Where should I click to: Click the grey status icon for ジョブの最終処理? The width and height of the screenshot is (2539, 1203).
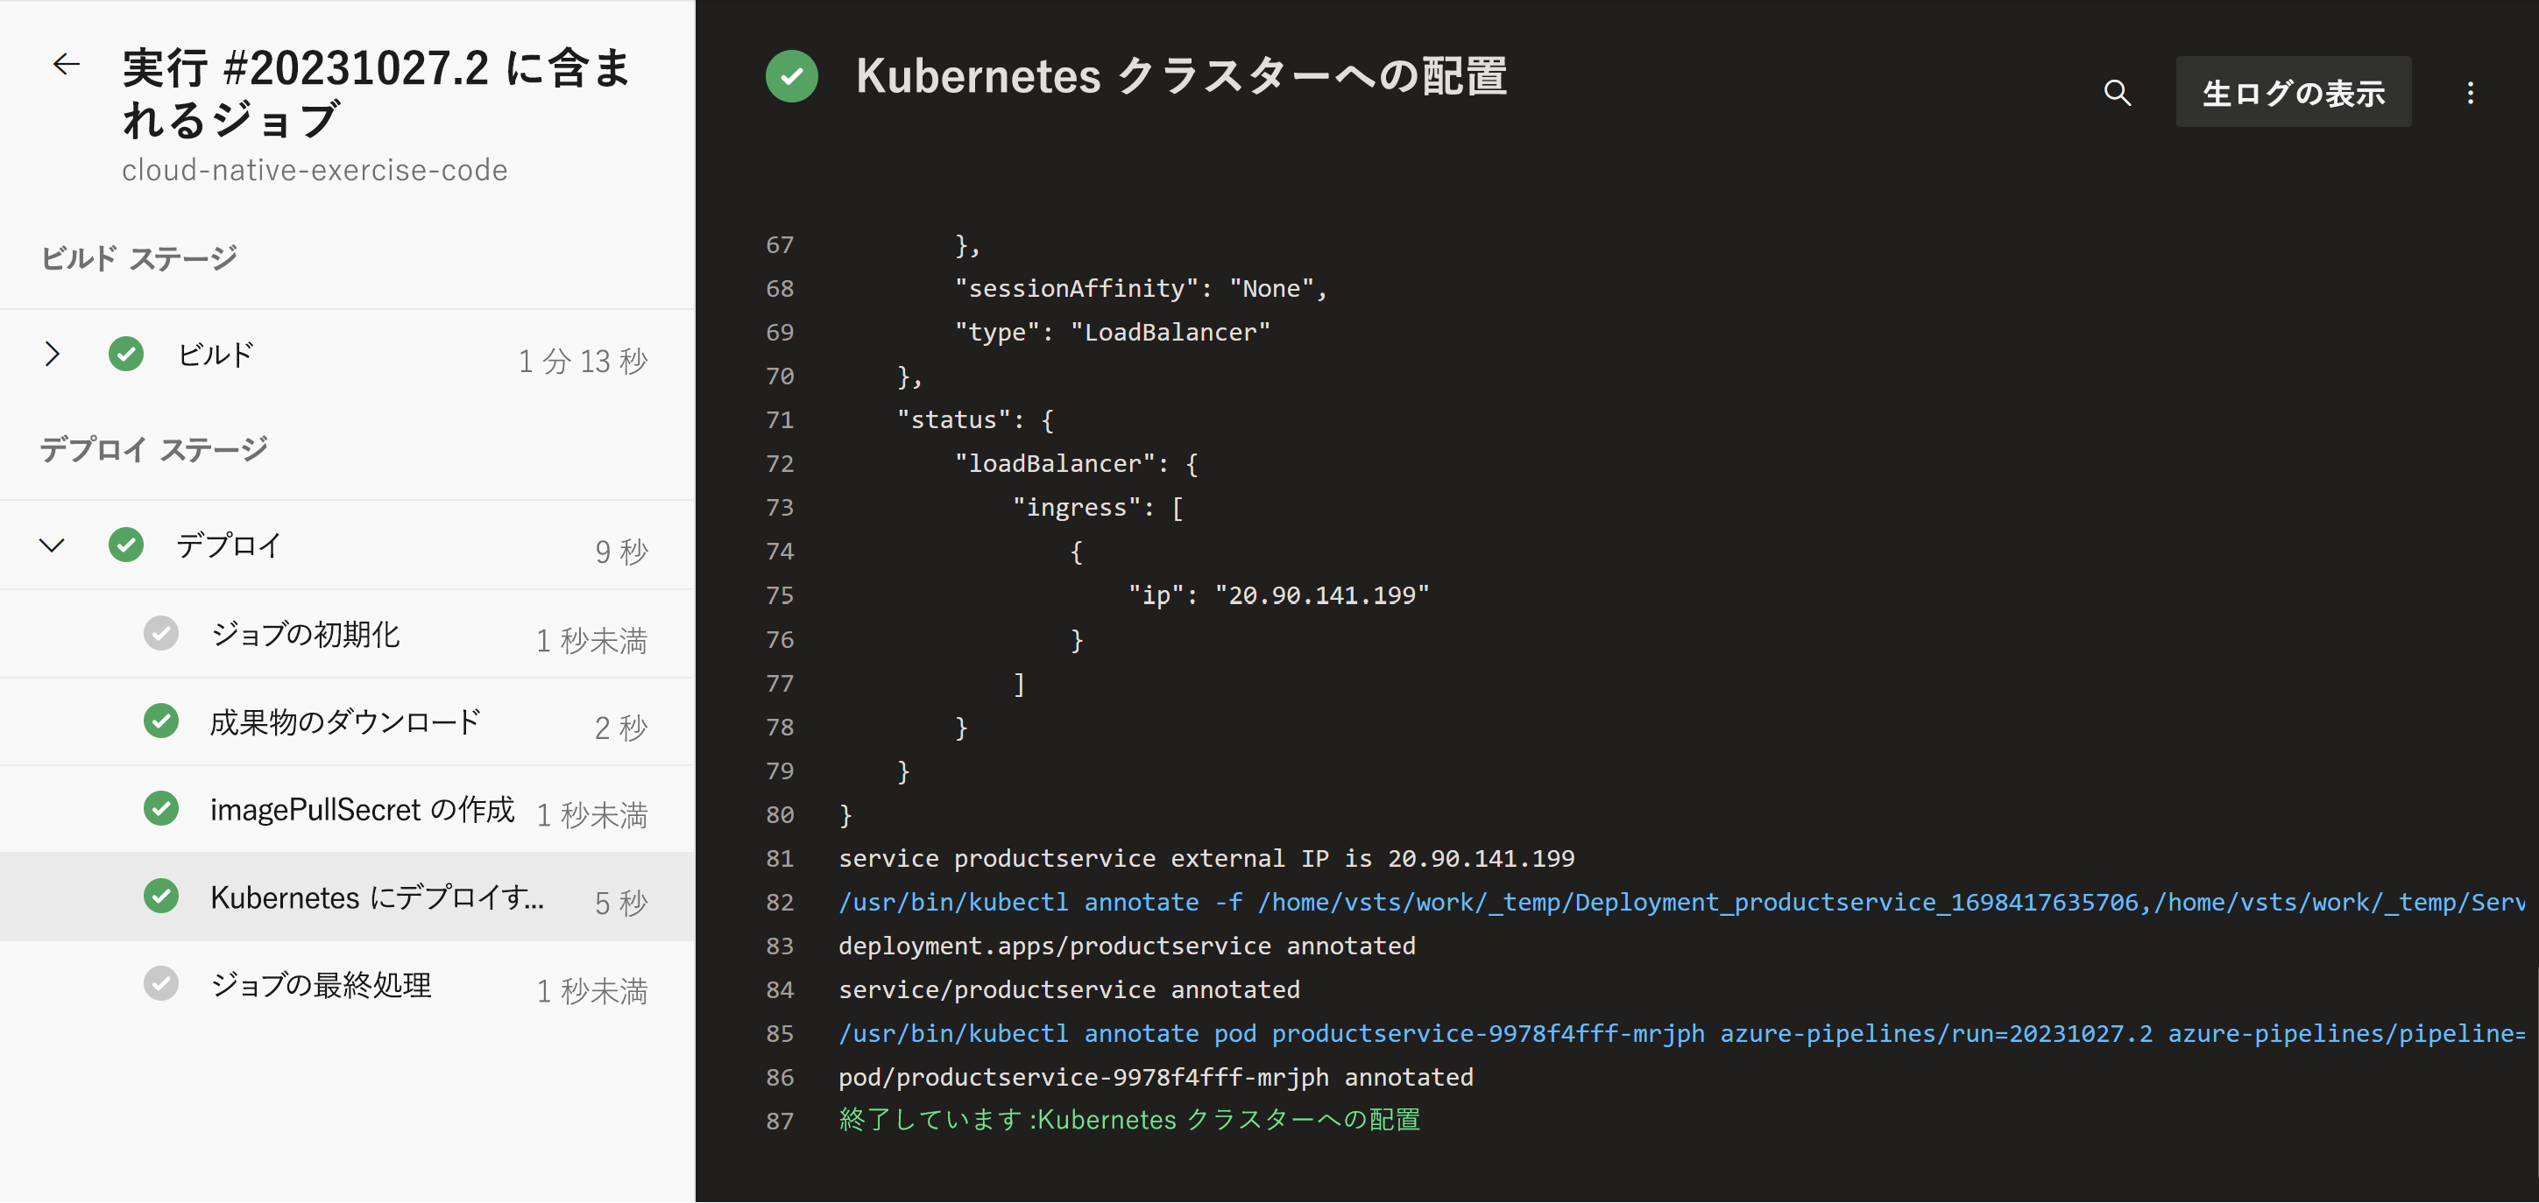160,983
